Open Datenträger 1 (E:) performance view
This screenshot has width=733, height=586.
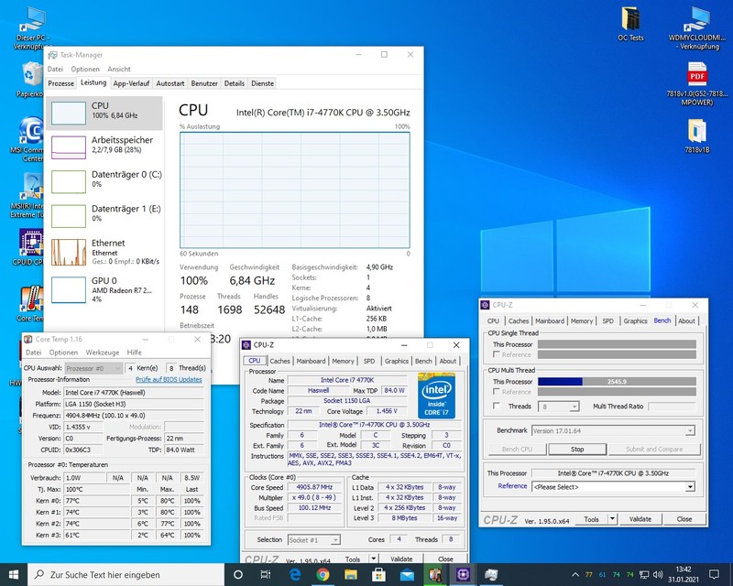coord(104,215)
